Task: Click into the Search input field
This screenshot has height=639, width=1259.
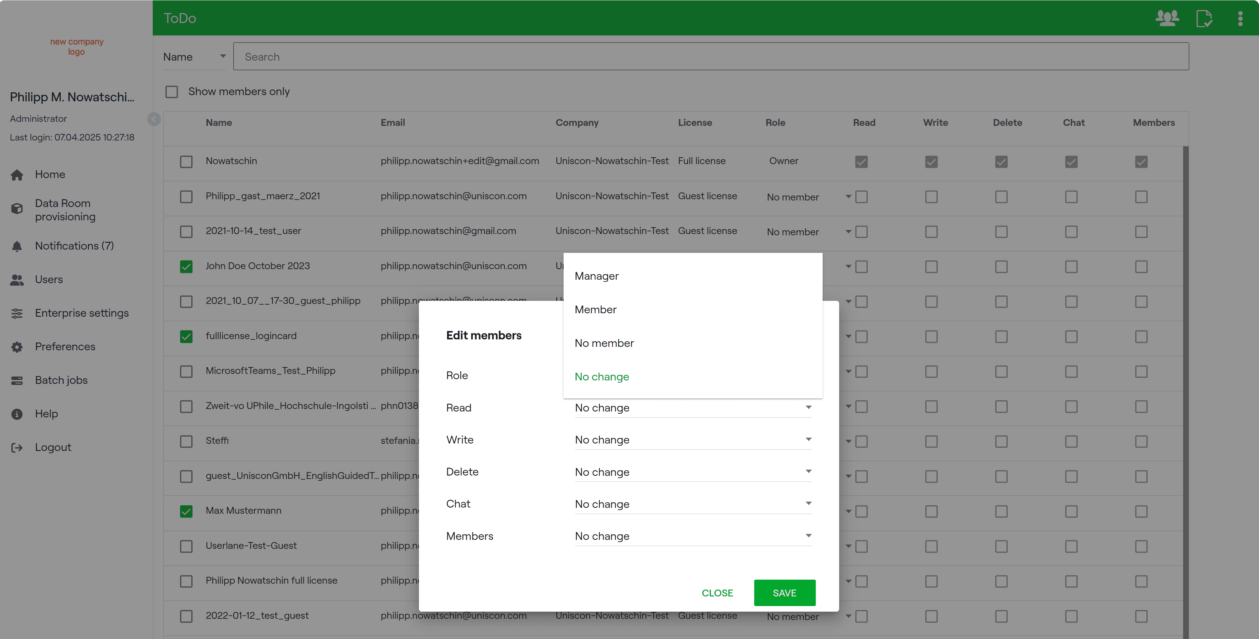Action: coord(711,57)
